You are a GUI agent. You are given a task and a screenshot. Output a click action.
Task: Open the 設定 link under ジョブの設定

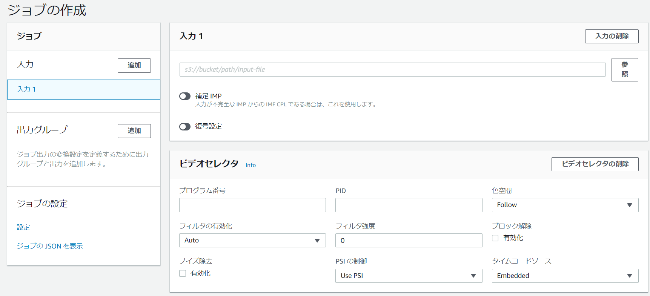[23, 227]
